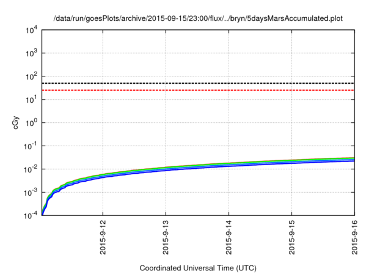The width and height of the screenshot is (391, 274).
Task: Click the 10^-2 y-axis tick label
Action: click(x=31, y=169)
